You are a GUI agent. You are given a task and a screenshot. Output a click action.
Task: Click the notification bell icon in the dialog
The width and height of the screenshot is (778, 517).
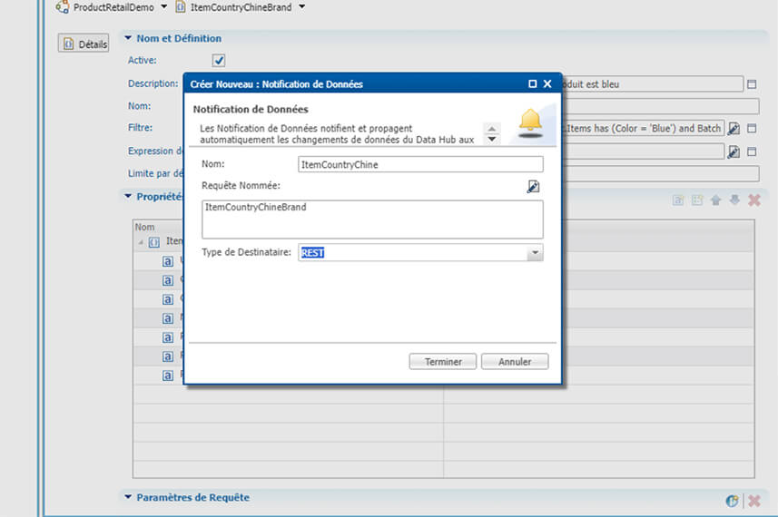tap(530, 122)
